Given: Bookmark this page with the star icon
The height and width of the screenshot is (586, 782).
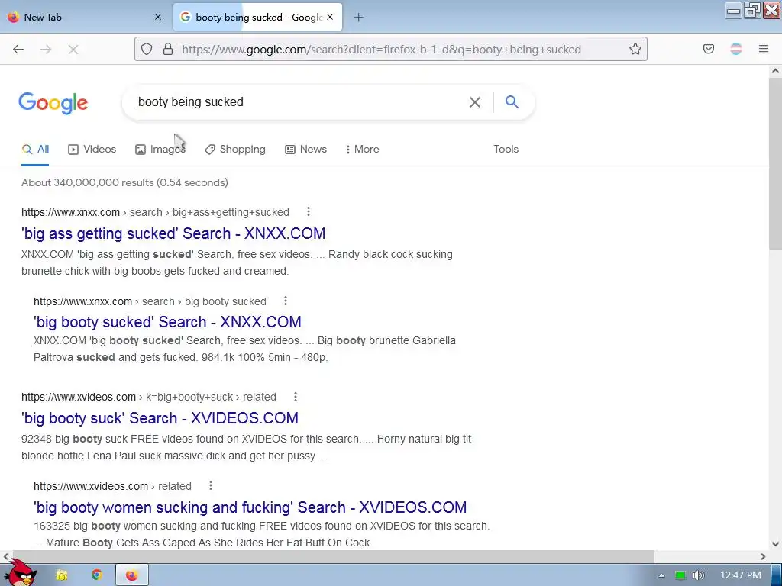Looking at the screenshot, I should (635, 49).
